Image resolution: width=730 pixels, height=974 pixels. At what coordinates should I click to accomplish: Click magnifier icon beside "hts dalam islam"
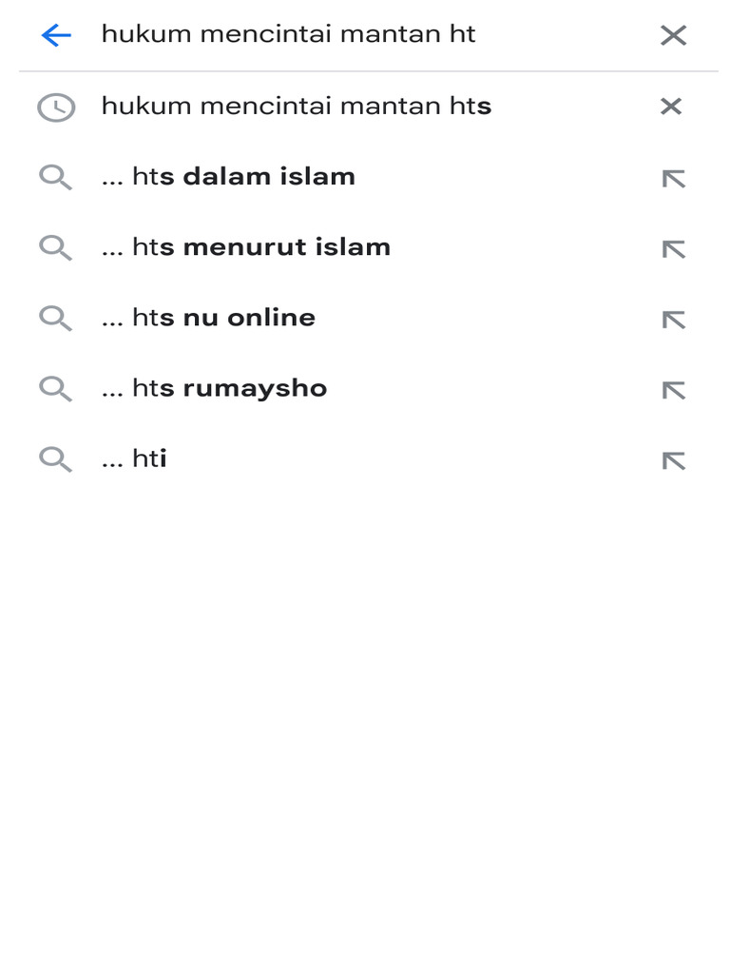click(55, 177)
